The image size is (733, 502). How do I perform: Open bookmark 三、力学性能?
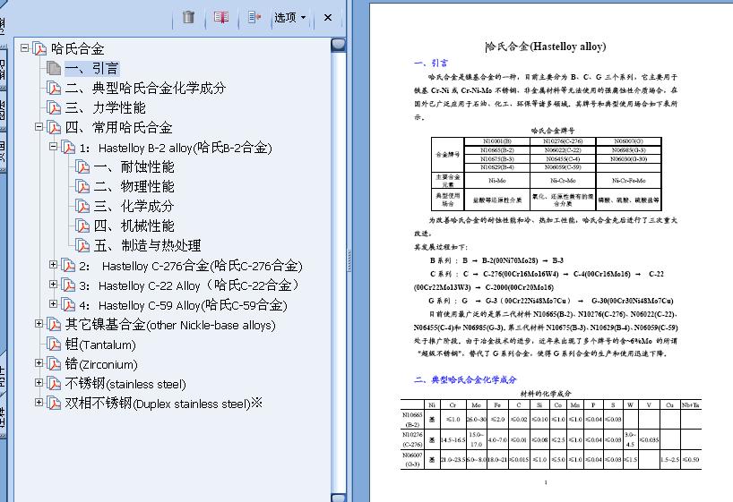[x=106, y=108]
